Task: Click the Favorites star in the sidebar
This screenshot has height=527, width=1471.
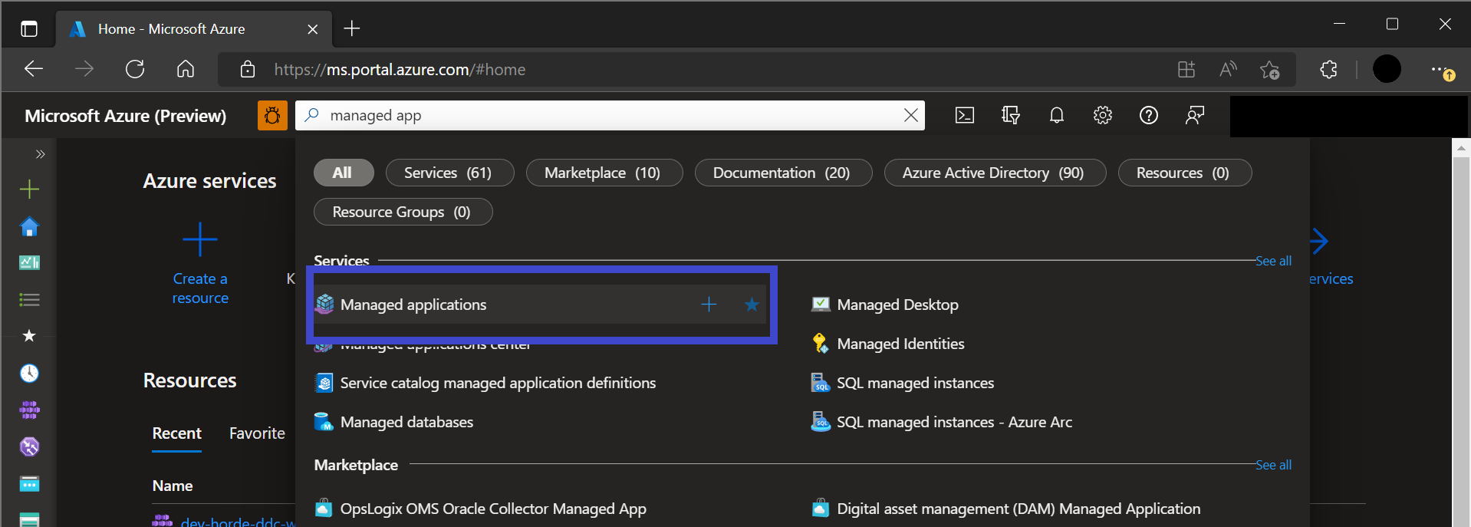Action: pos(29,335)
